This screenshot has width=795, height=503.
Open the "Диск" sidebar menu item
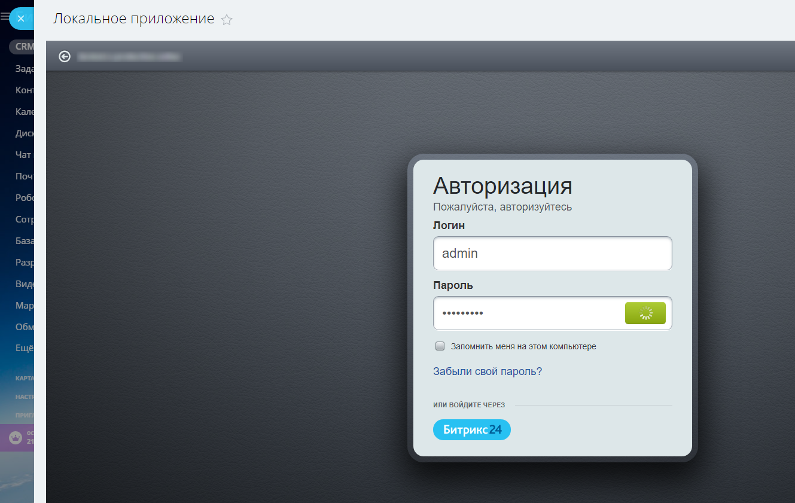click(25, 133)
